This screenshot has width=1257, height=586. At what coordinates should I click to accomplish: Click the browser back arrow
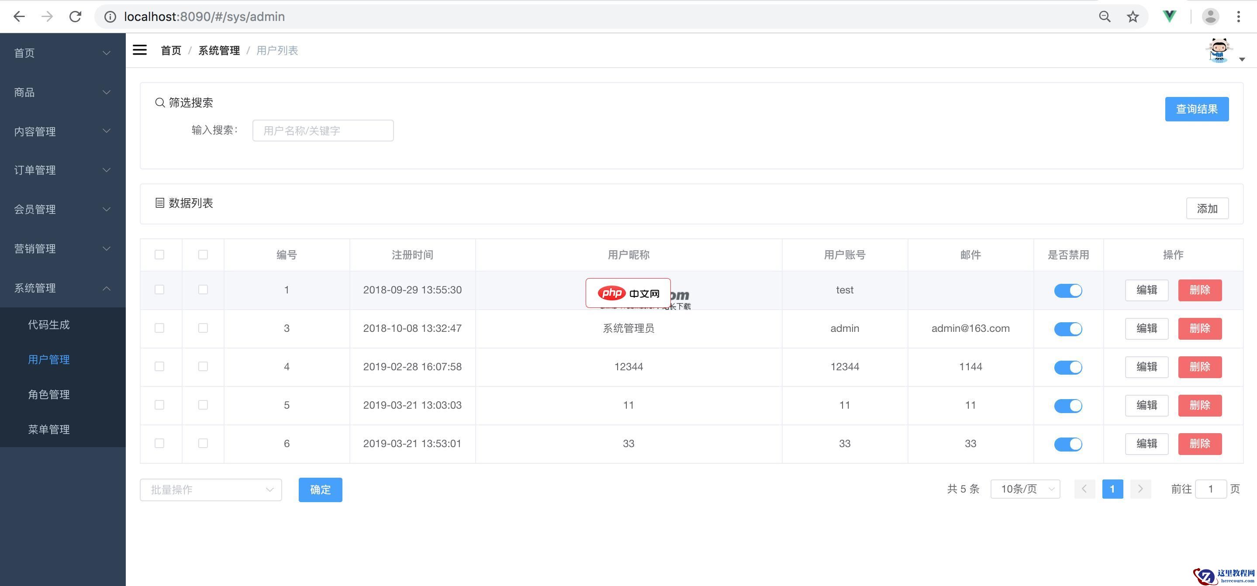click(x=19, y=16)
